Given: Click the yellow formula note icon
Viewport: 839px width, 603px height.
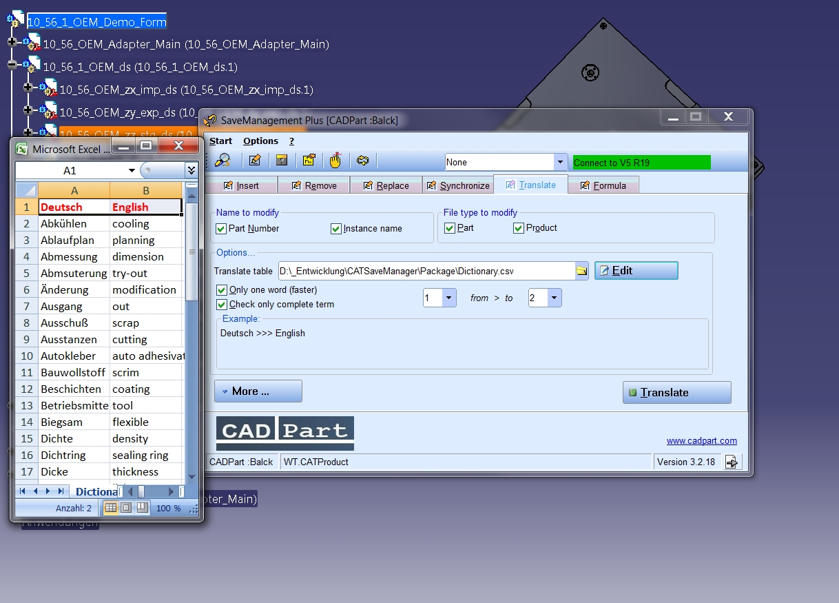Looking at the screenshot, I should click(x=309, y=161).
